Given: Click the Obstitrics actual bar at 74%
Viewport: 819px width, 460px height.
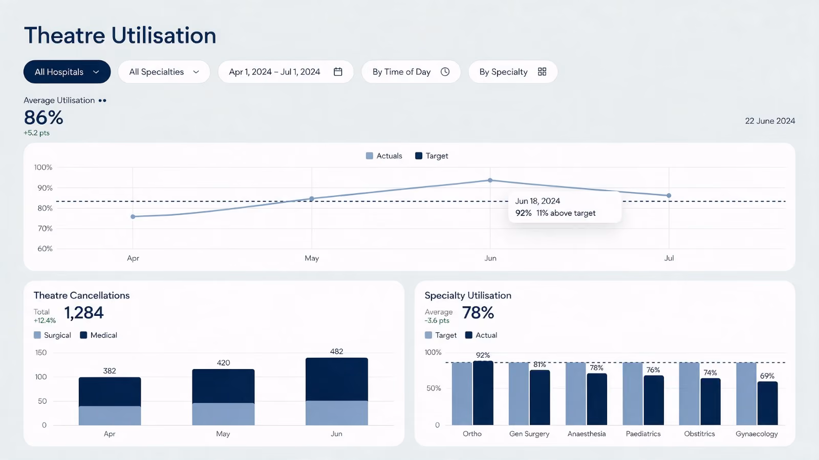Looking at the screenshot, I should pyautogui.click(x=710, y=402).
